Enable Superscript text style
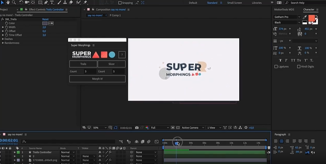The image size is (326, 164). [306, 60]
